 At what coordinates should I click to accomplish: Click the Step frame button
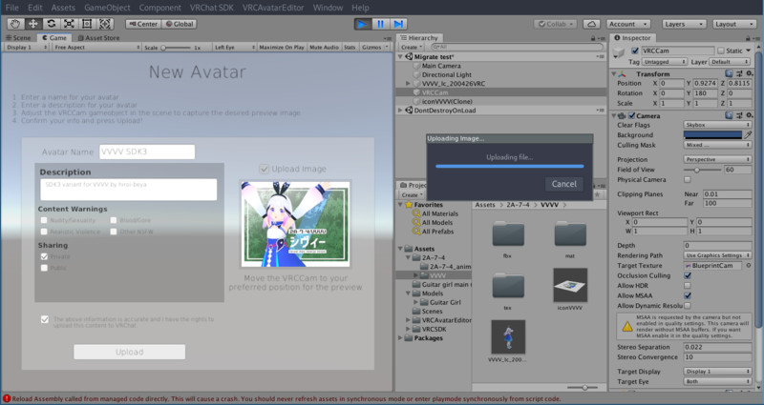click(x=398, y=24)
